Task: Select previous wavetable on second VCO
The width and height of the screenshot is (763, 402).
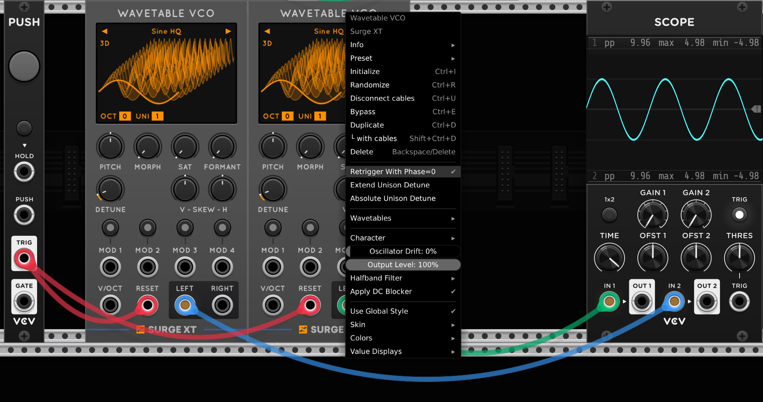Action: pos(267,31)
